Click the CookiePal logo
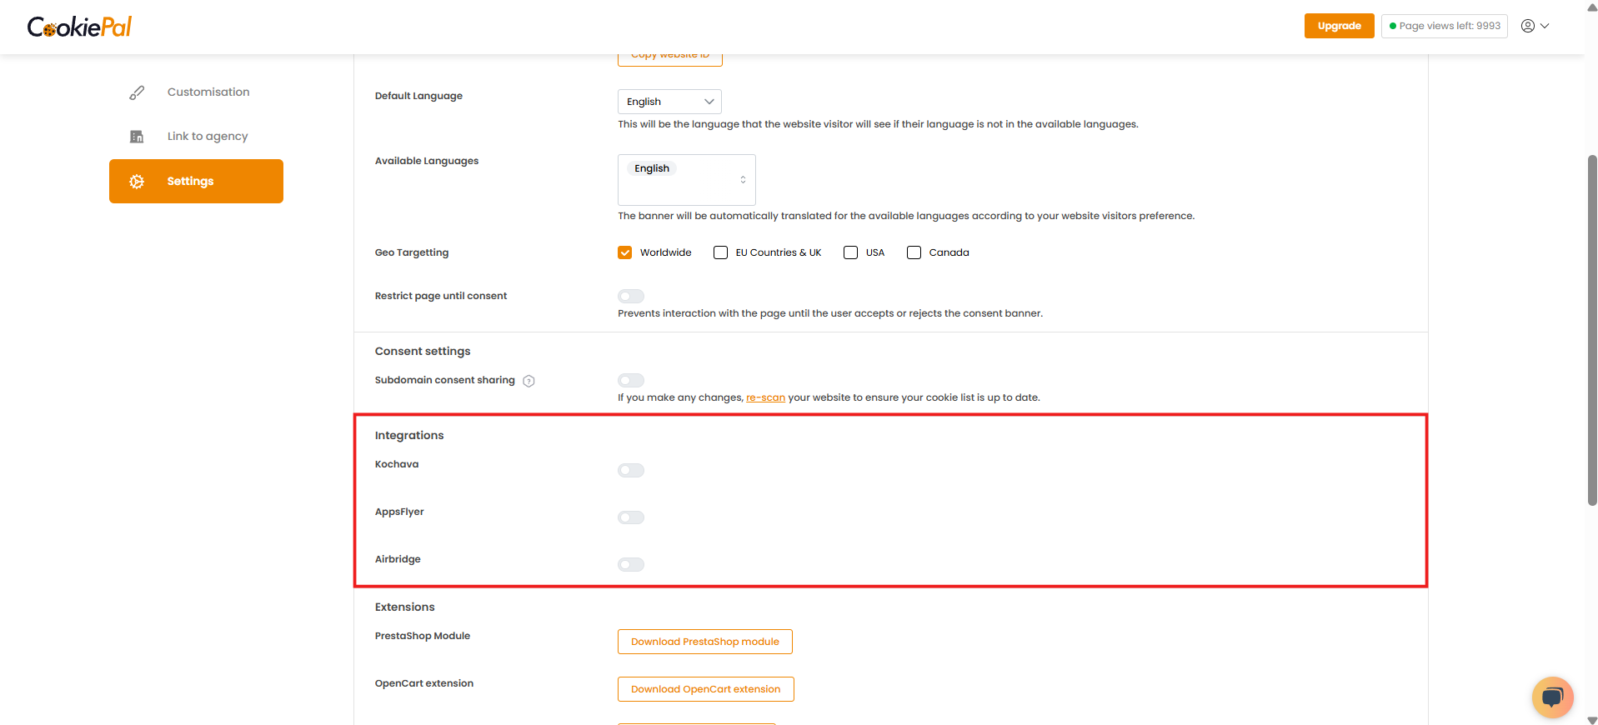Image resolution: width=1598 pixels, height=725 pixels. [x=79, y=27]
